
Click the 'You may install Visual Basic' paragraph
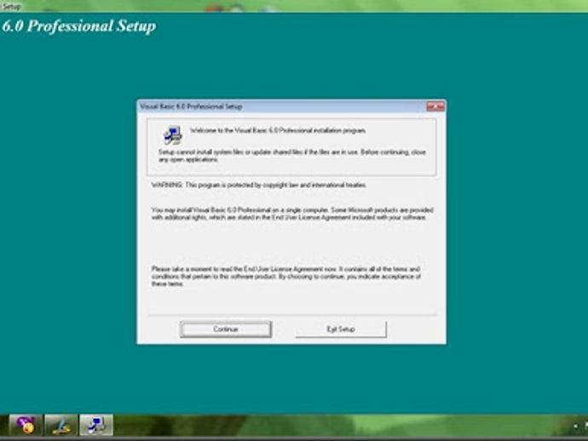point(292,214)
